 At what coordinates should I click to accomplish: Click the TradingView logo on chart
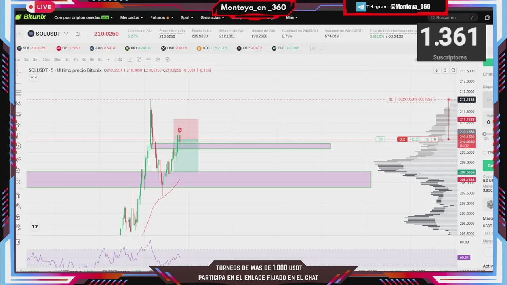point(35,227)
